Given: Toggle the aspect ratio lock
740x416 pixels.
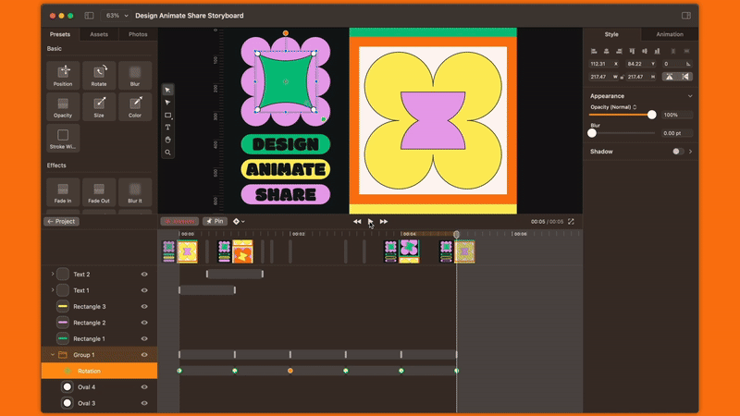Looking at the screenshot, I should click(x=622, y=77).
